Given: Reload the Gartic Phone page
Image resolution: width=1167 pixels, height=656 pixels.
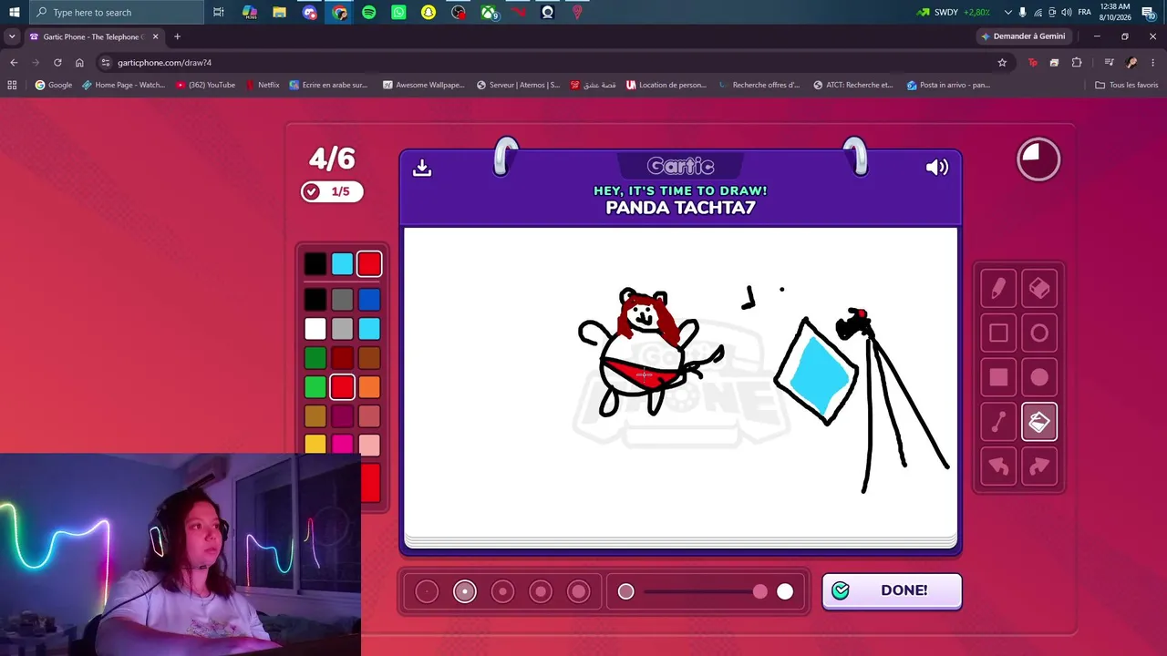Looking at the screenshot, I should point(57,63).
